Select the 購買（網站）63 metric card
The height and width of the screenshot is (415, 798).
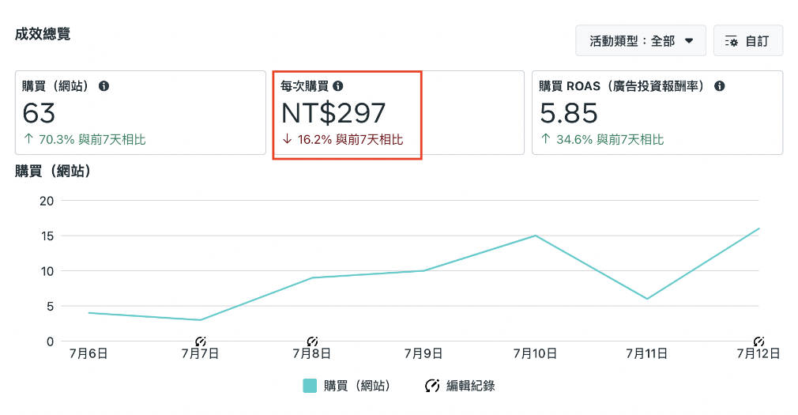pyautogui.click(x=141, y=112)
